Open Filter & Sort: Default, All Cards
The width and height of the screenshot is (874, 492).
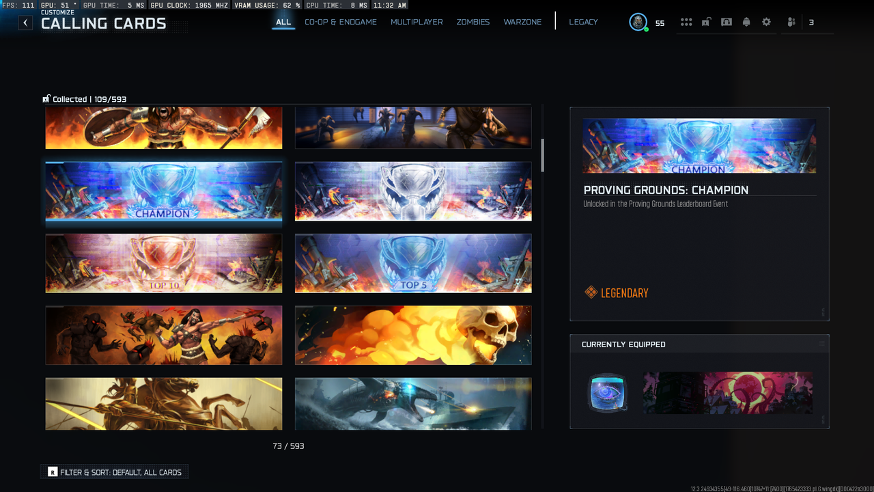115,472
